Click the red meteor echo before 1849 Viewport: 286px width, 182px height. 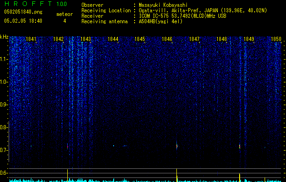[240, 147]
